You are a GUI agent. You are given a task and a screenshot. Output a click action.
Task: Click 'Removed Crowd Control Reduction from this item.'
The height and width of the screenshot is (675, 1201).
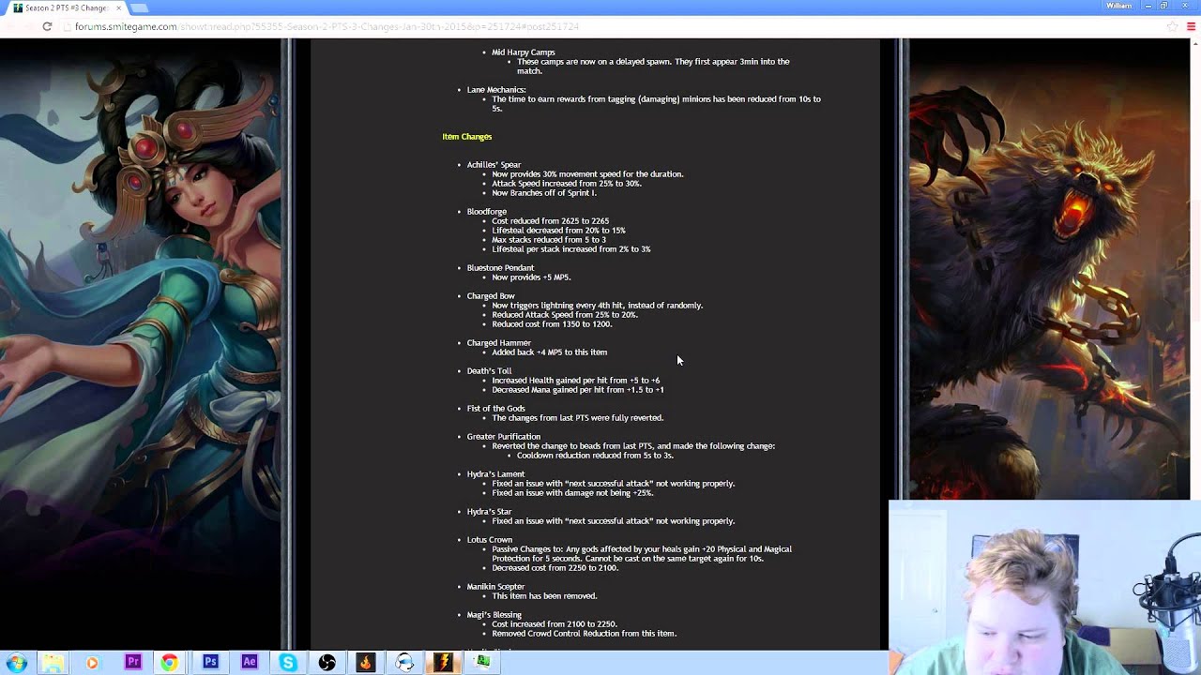coord(584,634)
